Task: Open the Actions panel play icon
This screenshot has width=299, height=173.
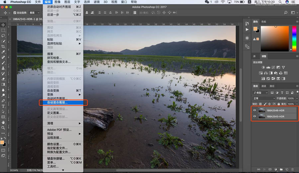Action: click(247, 29)
